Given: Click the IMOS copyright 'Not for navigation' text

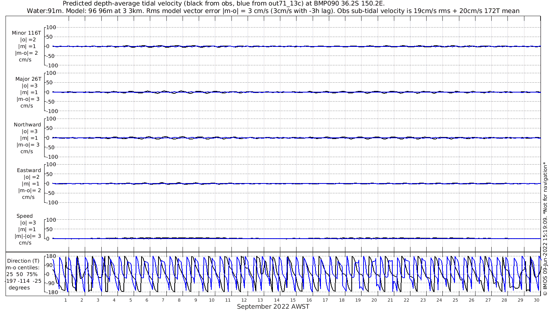Looking at the screenshot, I should 545,228.
